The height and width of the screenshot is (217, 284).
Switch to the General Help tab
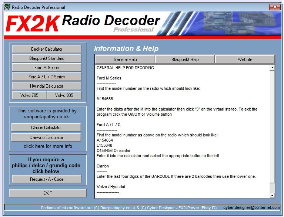(x=125, y=59)
